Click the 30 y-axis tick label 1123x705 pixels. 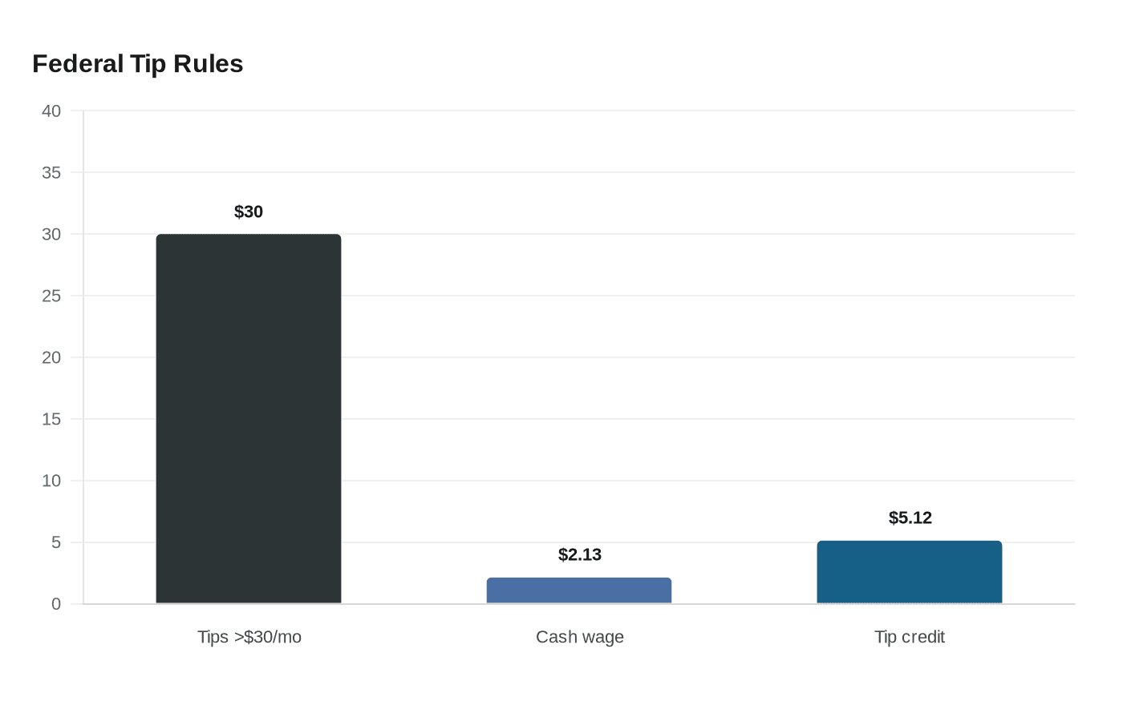tap(51, 234)
